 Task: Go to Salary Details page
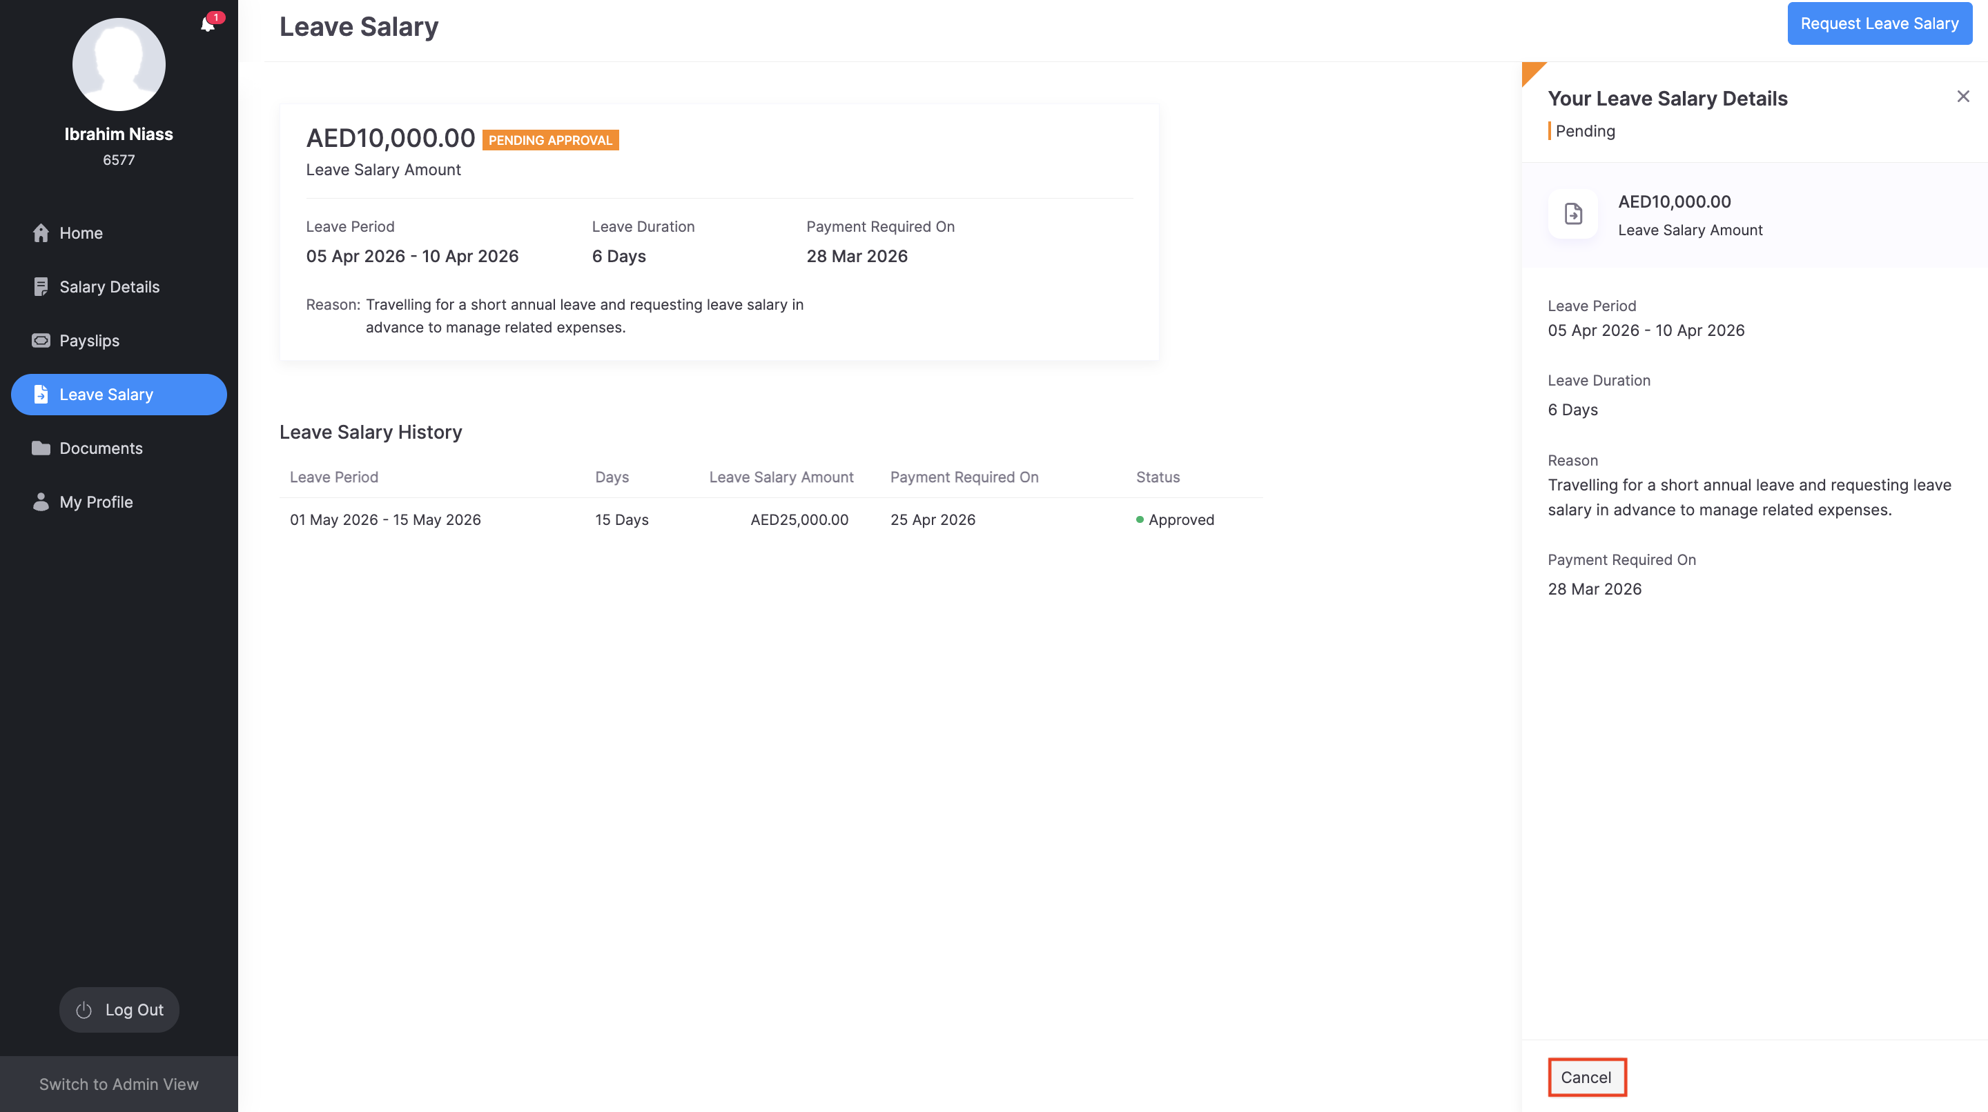pos(109,287)
